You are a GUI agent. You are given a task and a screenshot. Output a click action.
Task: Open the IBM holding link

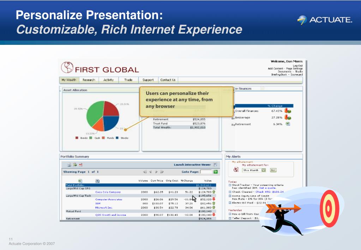pyautogui.click(x=98, y=203)
